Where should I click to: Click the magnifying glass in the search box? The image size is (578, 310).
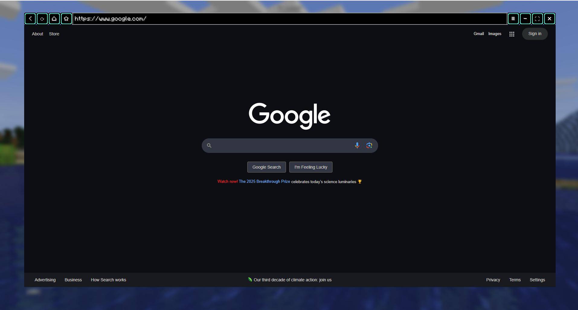point(209,146)
